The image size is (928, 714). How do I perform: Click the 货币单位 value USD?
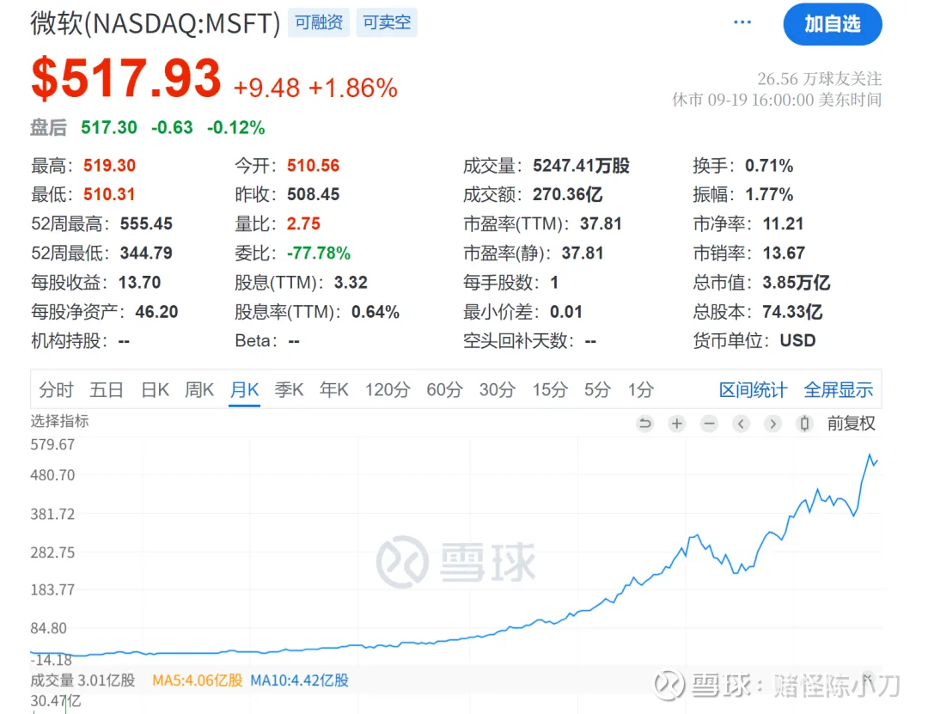pos(797,340)
